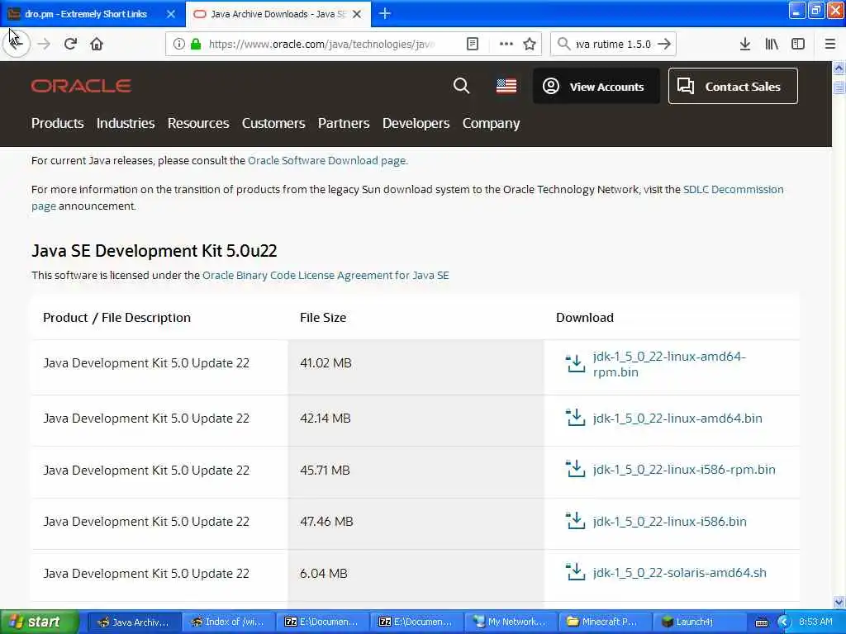Open page actions three-dot menu
The width and height of the screenshot is (846, 634).
[506, 44]
